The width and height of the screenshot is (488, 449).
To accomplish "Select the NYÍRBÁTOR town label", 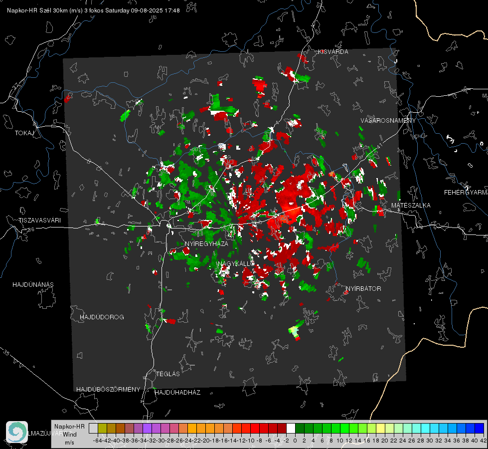I will coord(363,288).
